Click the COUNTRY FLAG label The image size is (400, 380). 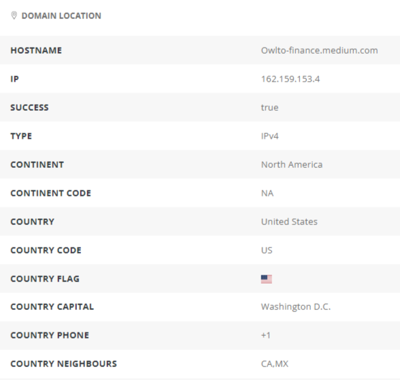(45, 279)
